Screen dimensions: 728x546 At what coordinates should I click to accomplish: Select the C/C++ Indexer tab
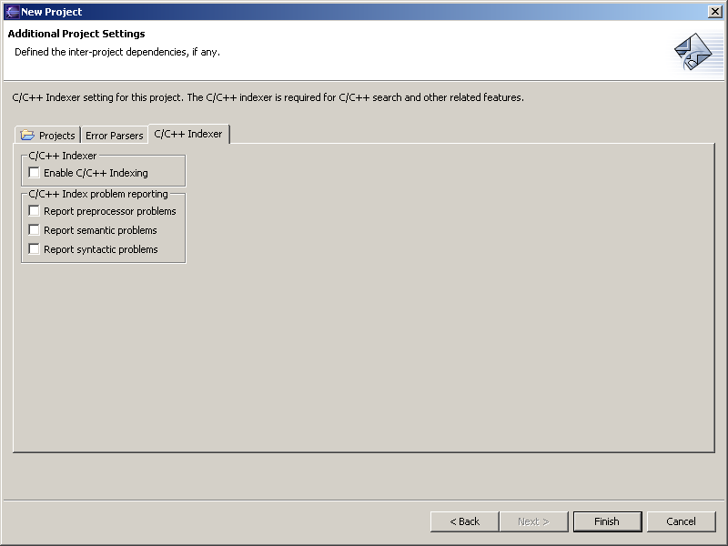(x=188, y=134)
